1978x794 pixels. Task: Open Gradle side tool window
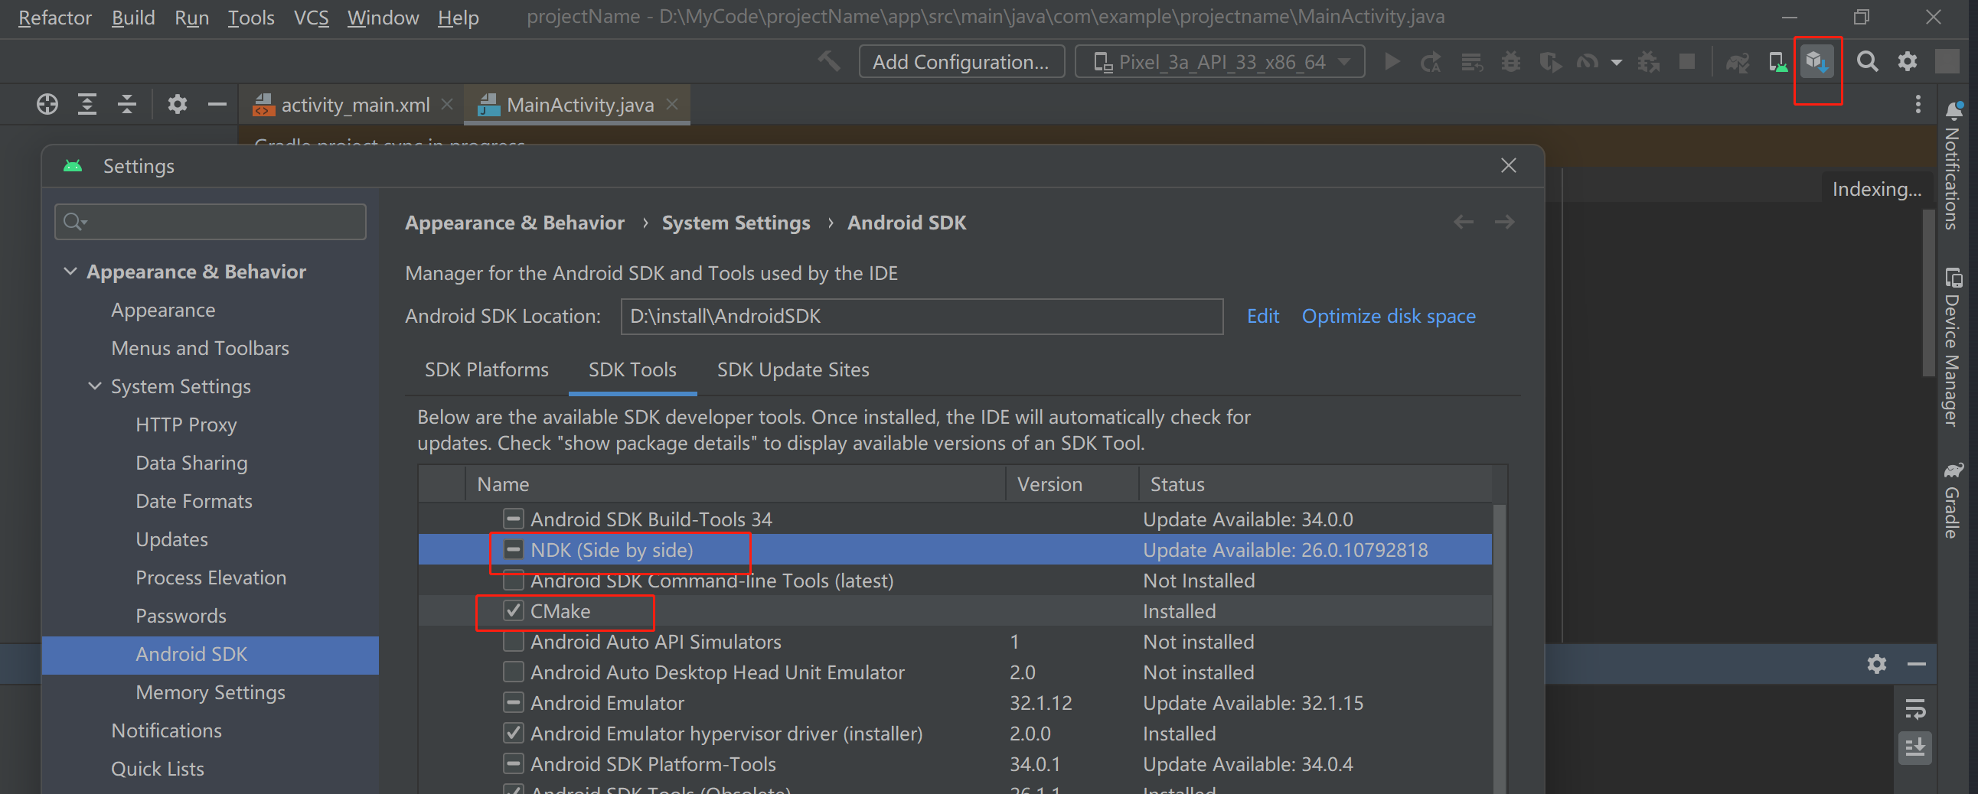coord(1954,500)
